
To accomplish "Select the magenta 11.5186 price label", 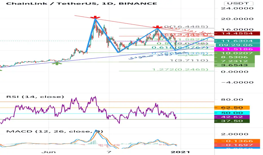I will point(237,49).
